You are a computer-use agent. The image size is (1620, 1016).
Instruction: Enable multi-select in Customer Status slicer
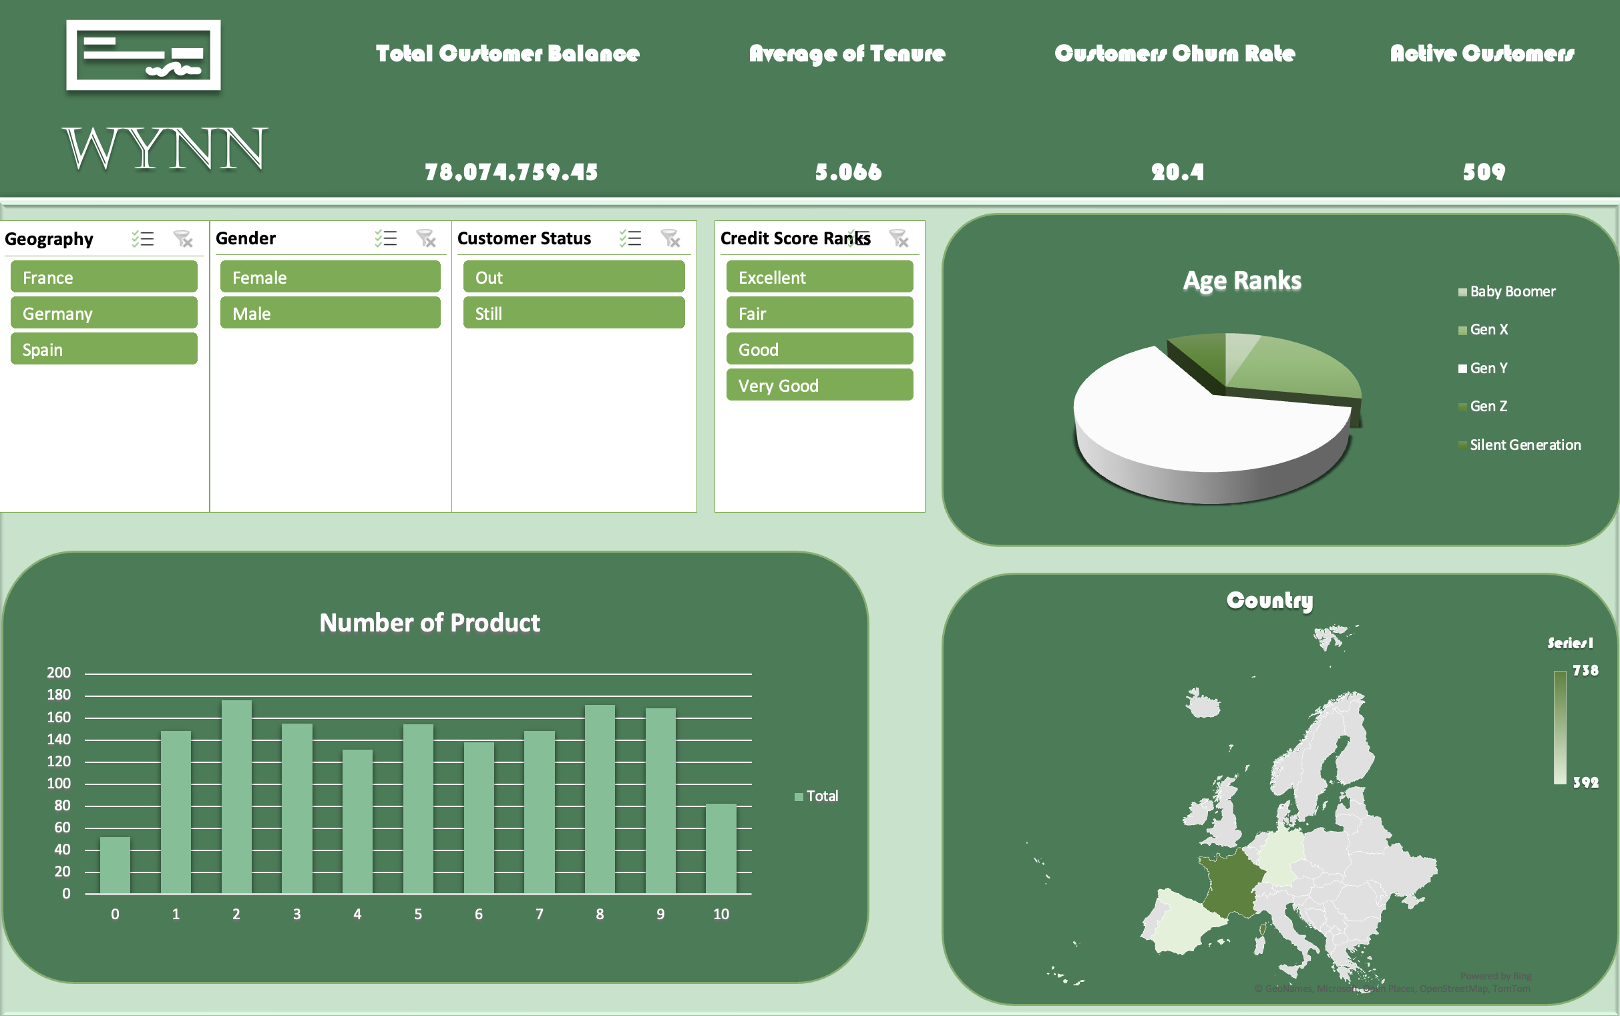630,238
